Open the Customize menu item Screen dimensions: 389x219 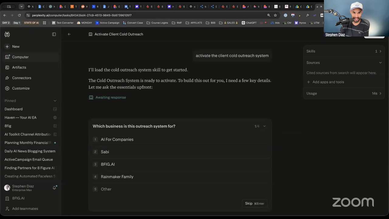pos(21,88)
